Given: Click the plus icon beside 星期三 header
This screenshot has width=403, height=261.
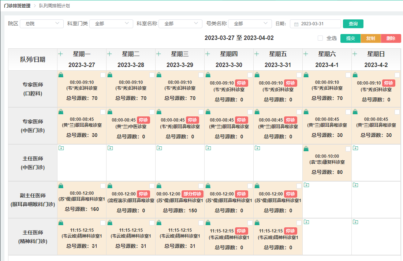Looking at the screenshot, I should [x=158, y=54].
